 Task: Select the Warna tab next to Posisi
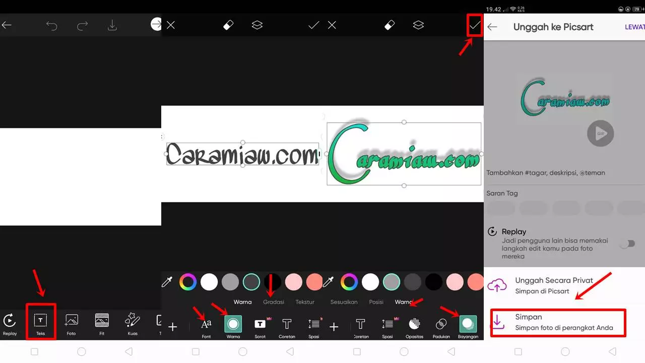click(x=404, y=302)
